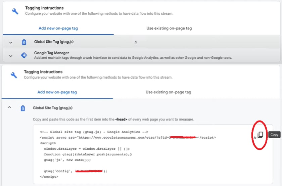
Task: Click the 'Copy and paste this code' instruction text
Action: (x=113, y=120)
